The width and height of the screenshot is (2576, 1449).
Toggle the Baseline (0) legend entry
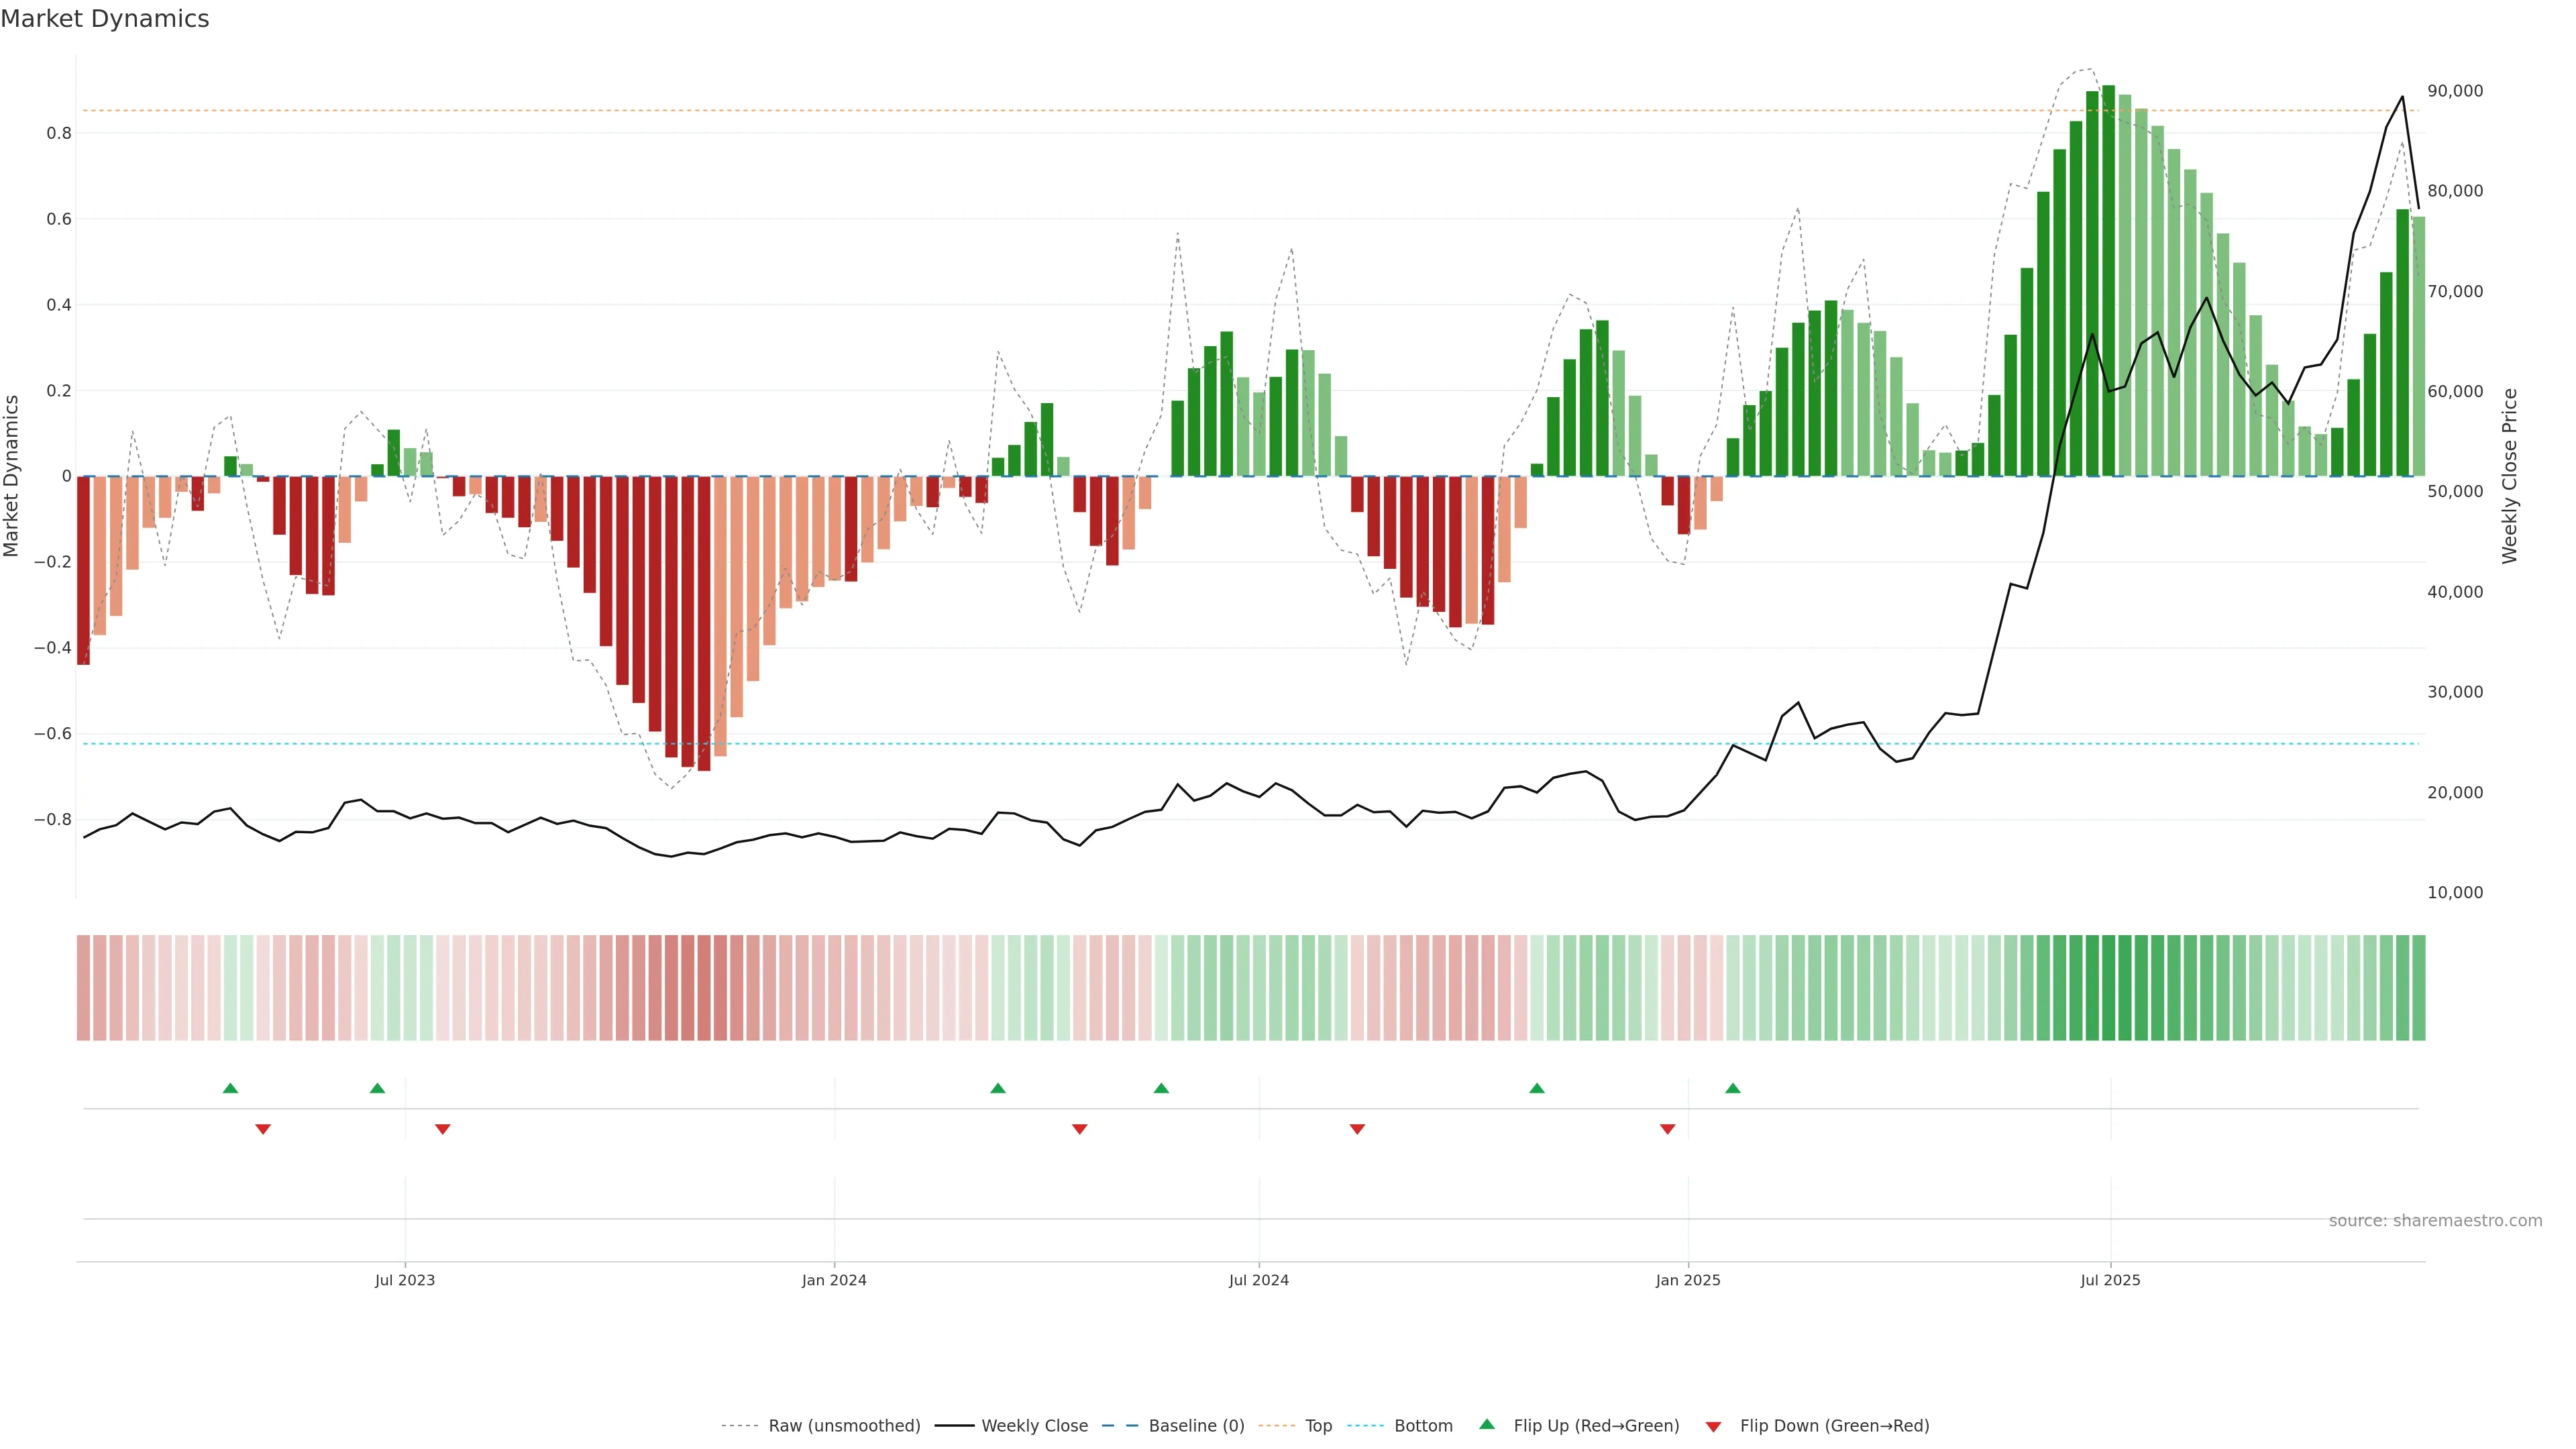[1196, 1426]
